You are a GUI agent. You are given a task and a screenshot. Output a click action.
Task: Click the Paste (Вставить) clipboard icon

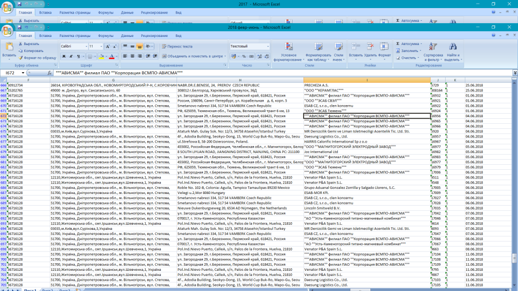point(9,46)
